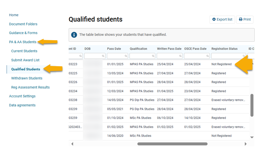Click the Qualification filter field
262x151 pixels.
tap(142, 56)
